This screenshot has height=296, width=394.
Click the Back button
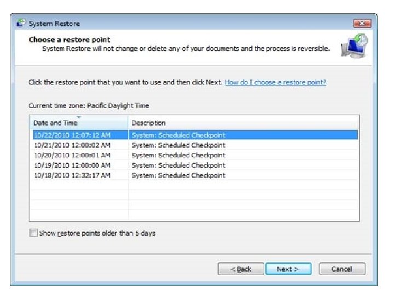pyautogui.click(x=241, y=269)
